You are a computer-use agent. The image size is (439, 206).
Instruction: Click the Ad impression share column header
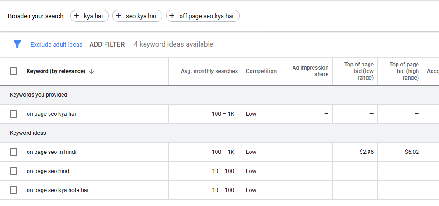pyautogui.click(x=310, y=71)
